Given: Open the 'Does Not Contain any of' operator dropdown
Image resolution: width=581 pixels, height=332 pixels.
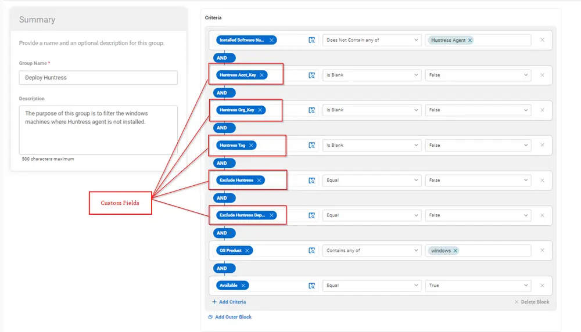Looking at the screenshot, I should (372, 40).
